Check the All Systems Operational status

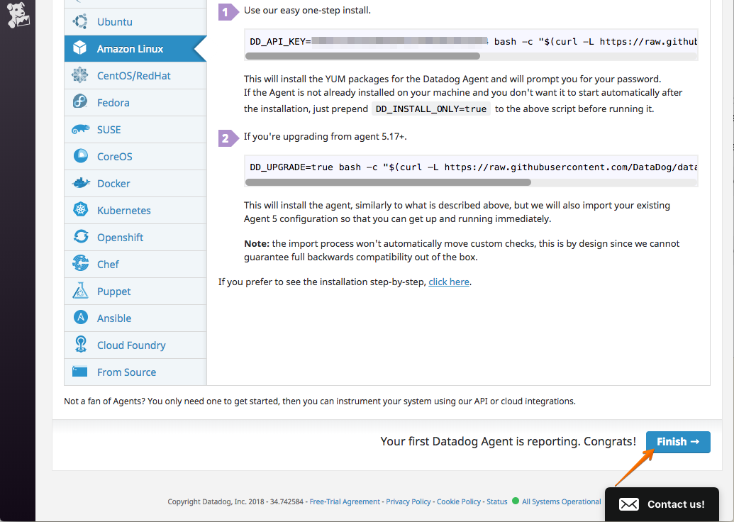pyautogui.click(x=560, y=501)
